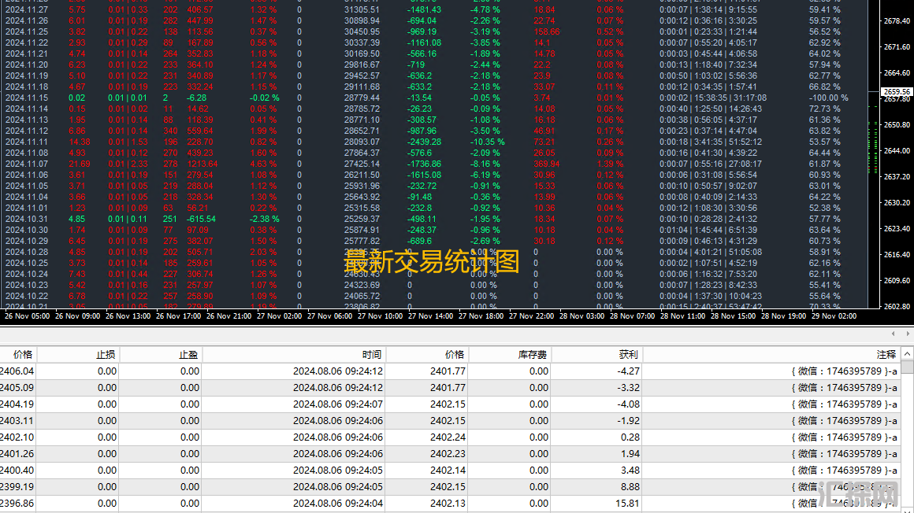Image resolution: width=914 pixels, height=513 pixels.
Task: Click the 时间 column header
Action: pos(372,355)
